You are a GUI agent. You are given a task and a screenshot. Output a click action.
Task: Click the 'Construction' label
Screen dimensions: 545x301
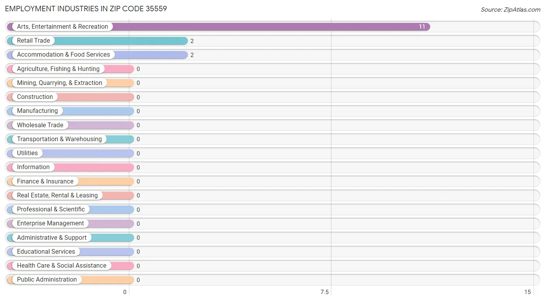(35, 97)
